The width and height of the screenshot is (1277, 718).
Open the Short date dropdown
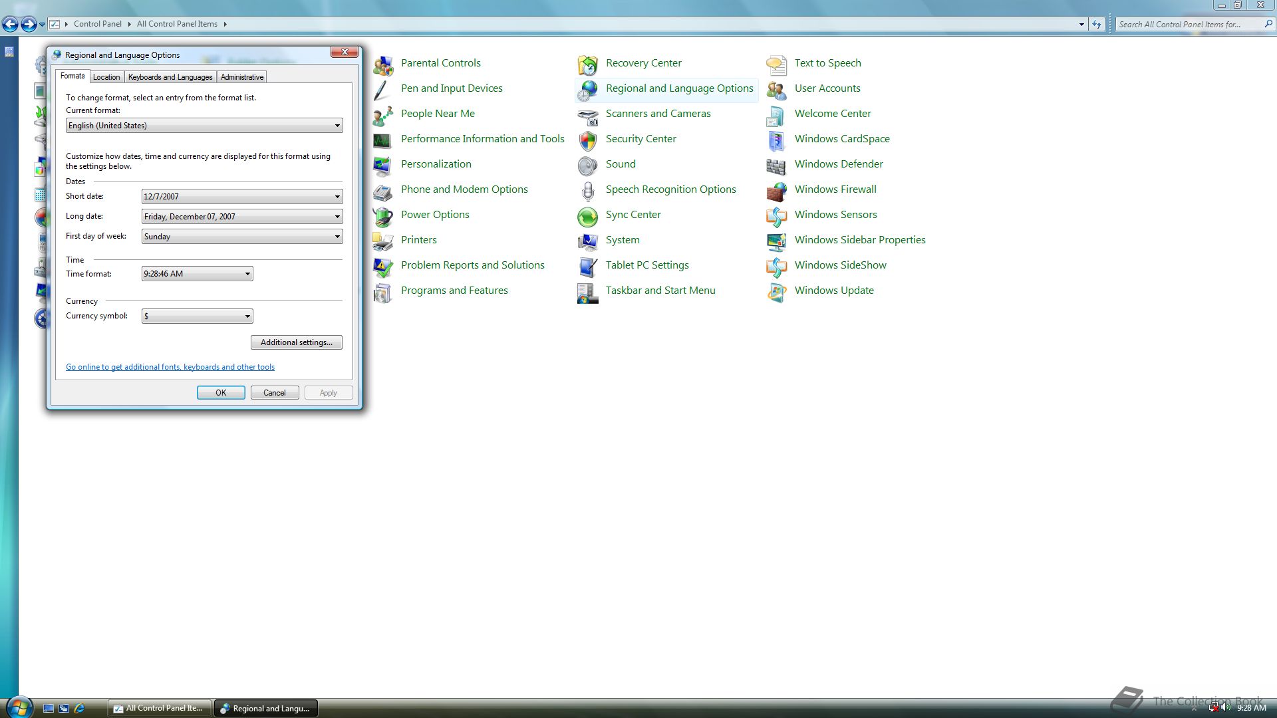[x=242, y=196]
